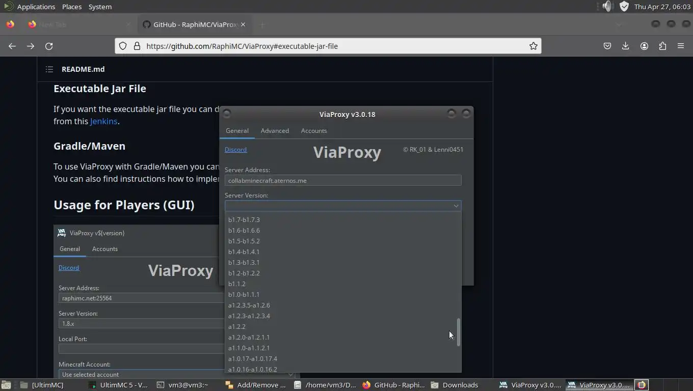Click the Executable Jar File heading
The image size is (693, 391).
click(x=100, y=89)
